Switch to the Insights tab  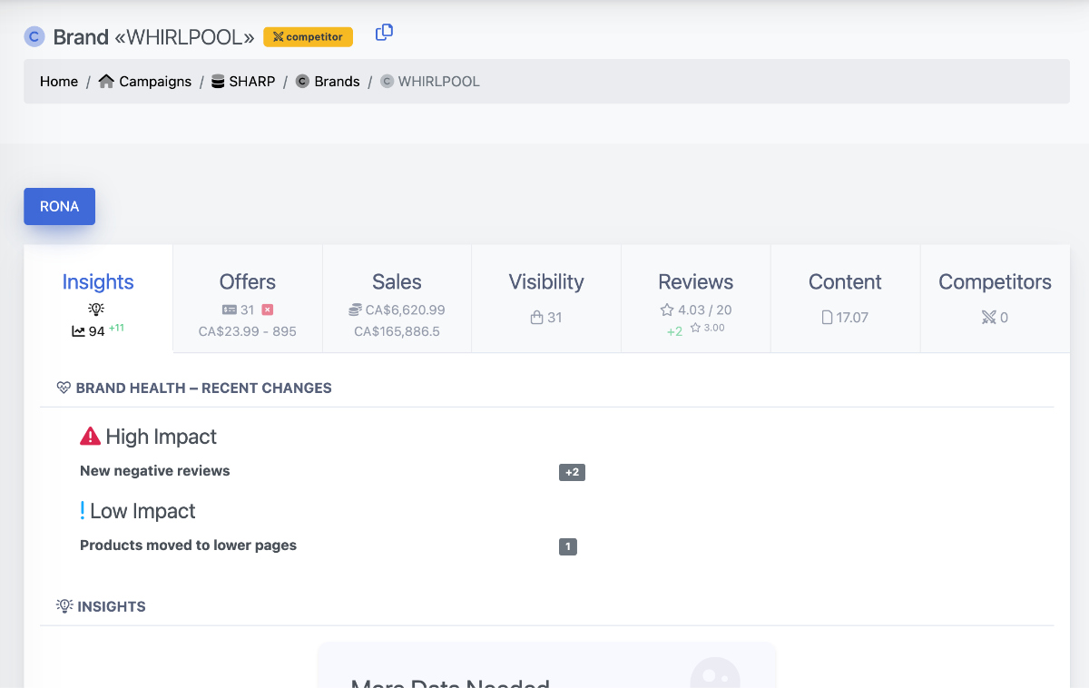[98, 298]
